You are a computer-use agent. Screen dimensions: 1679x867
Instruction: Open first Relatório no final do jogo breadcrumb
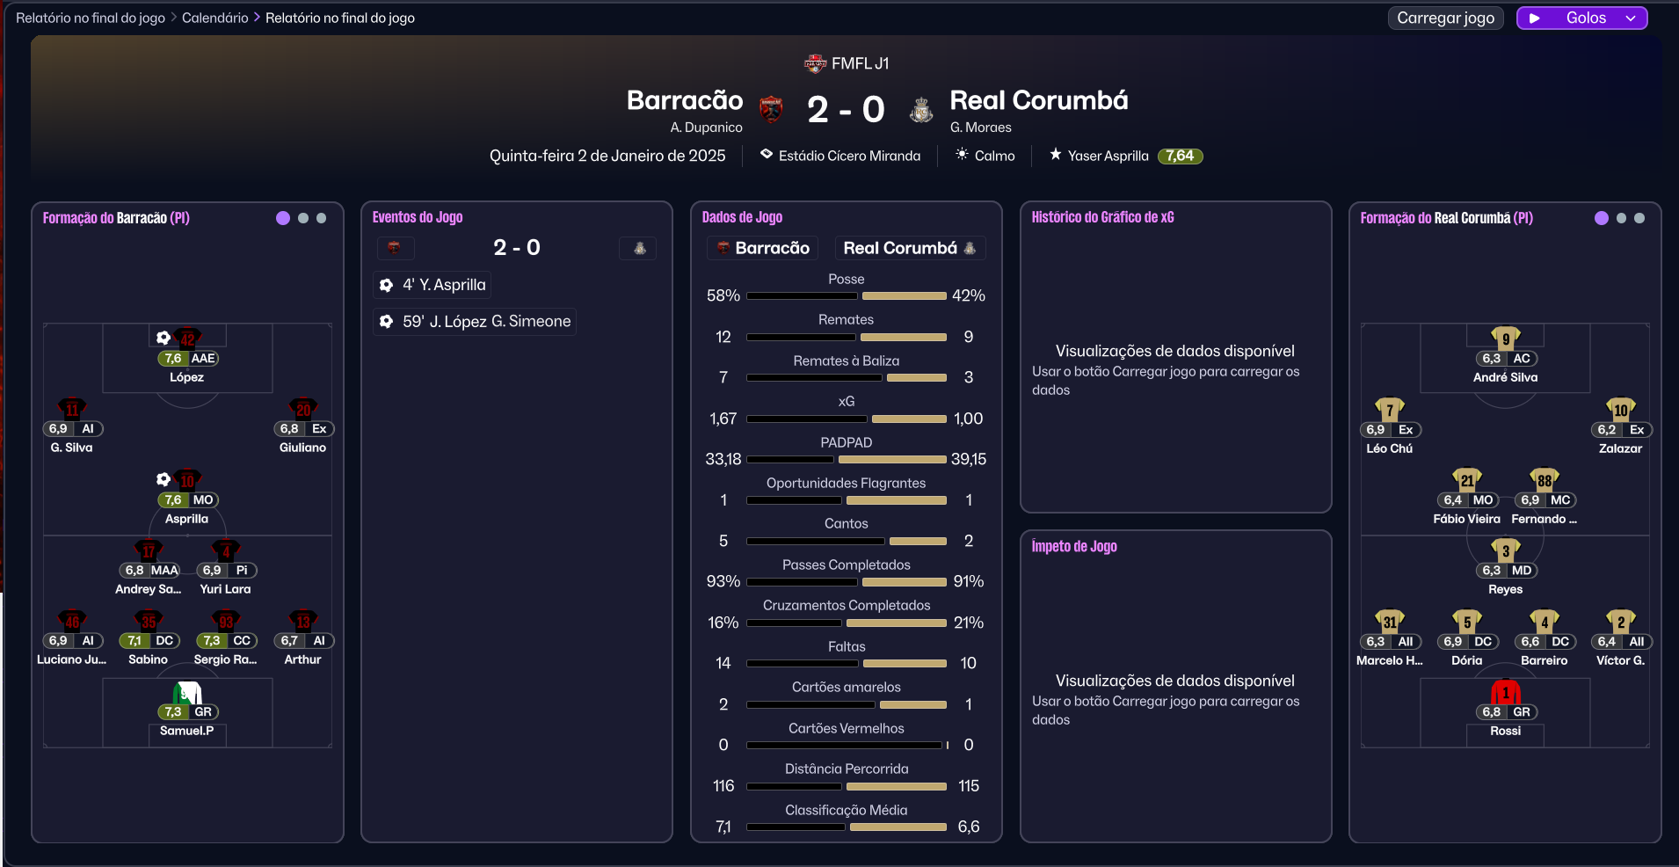coord(91,18)
